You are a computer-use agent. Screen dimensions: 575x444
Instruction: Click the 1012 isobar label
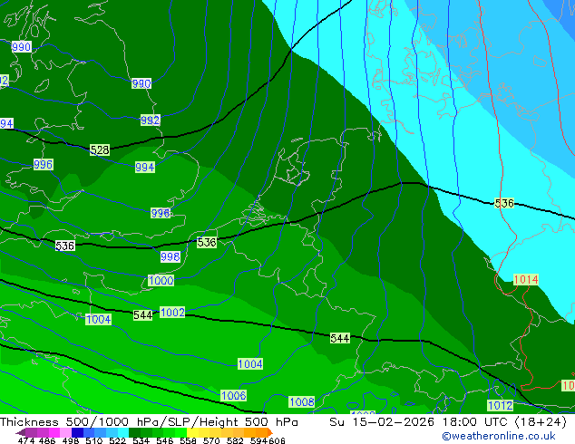pos(501,405)
